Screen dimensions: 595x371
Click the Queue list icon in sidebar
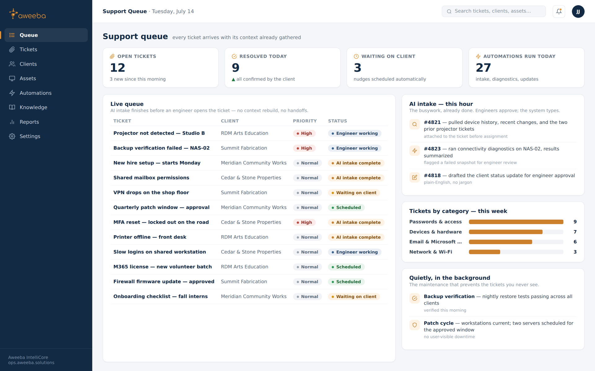point(12,35)
